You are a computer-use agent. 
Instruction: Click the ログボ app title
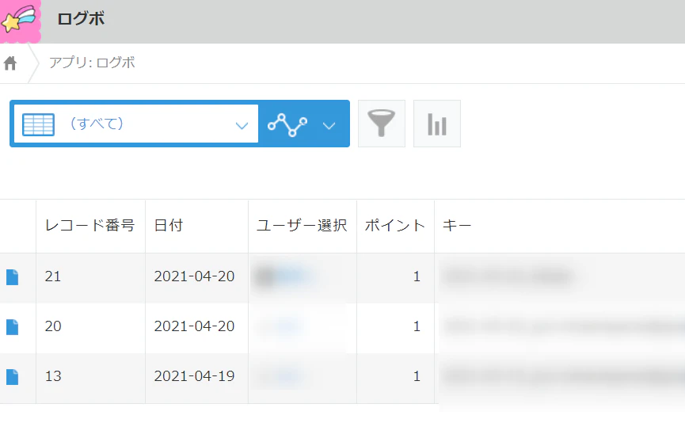pyautogui.click(x=81, y=19)
